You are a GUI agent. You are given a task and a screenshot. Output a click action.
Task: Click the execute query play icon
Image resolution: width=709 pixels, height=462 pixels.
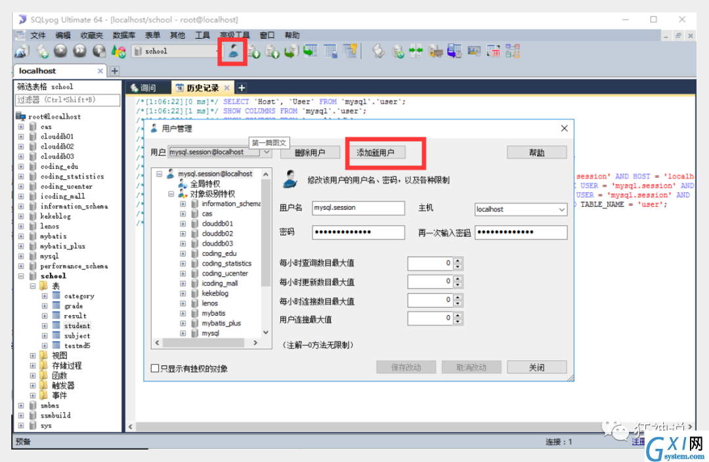(60, 51)
